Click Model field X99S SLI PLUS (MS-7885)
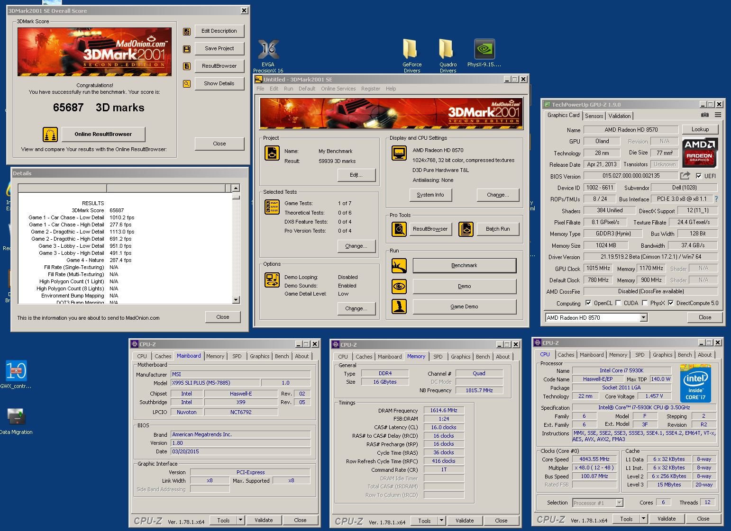731x531 pixels. (x=215, y=383)
